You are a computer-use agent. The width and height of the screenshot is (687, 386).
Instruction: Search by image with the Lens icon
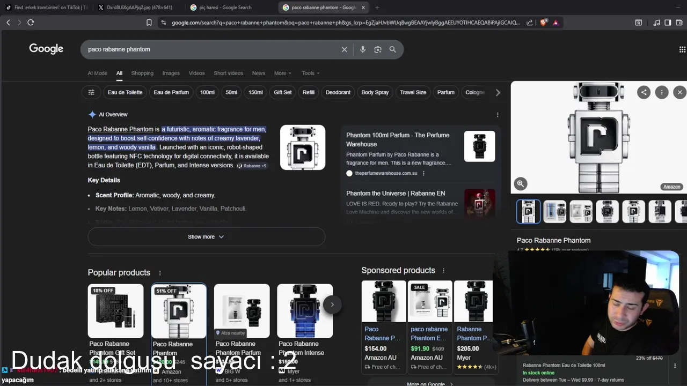378,49
